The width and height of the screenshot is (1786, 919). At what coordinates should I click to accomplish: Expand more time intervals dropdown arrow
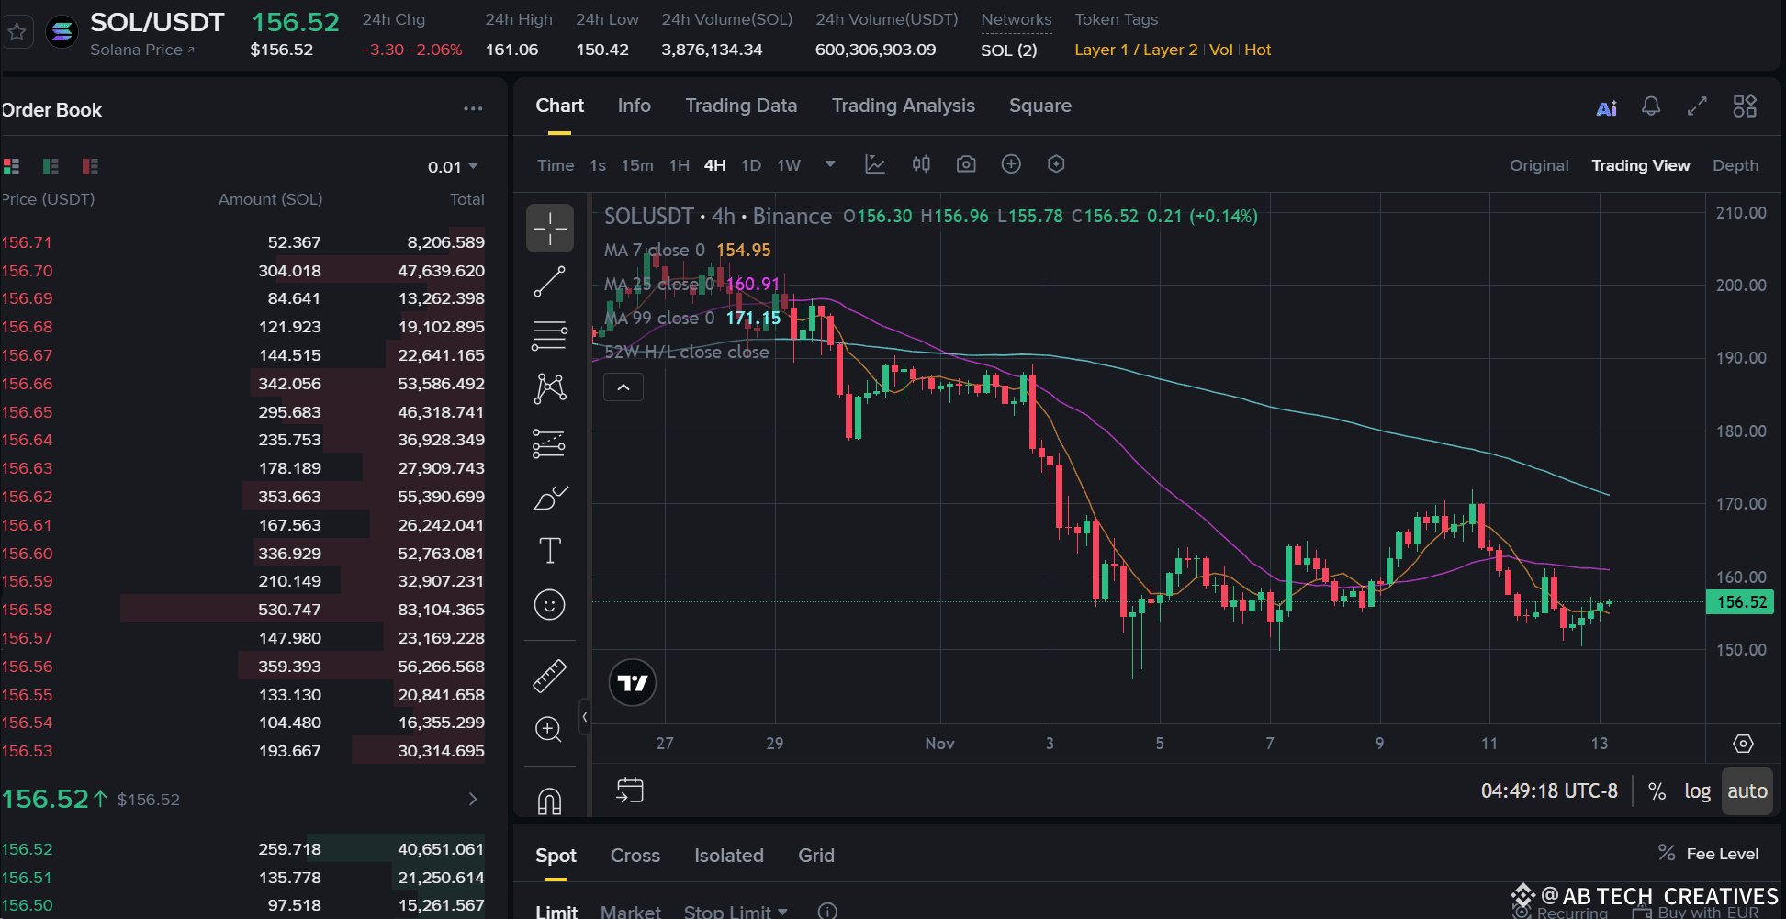point(830,164)
